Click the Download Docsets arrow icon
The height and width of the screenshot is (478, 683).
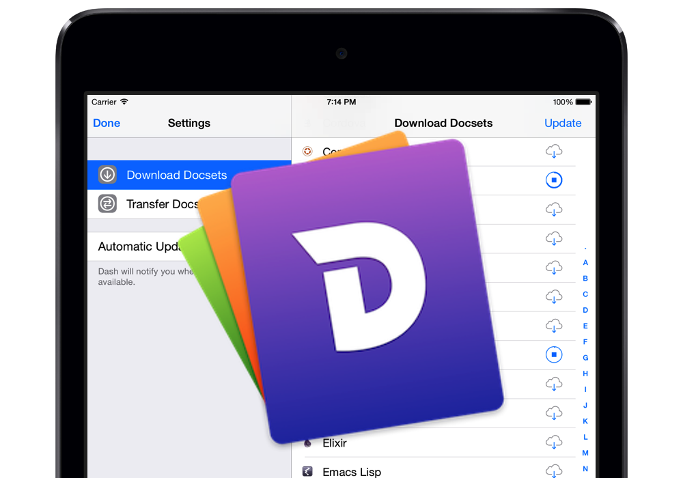pos(107,175)
